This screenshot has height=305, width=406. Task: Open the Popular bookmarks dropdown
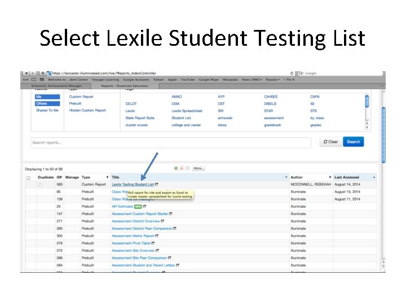click(x=273, y=80)
